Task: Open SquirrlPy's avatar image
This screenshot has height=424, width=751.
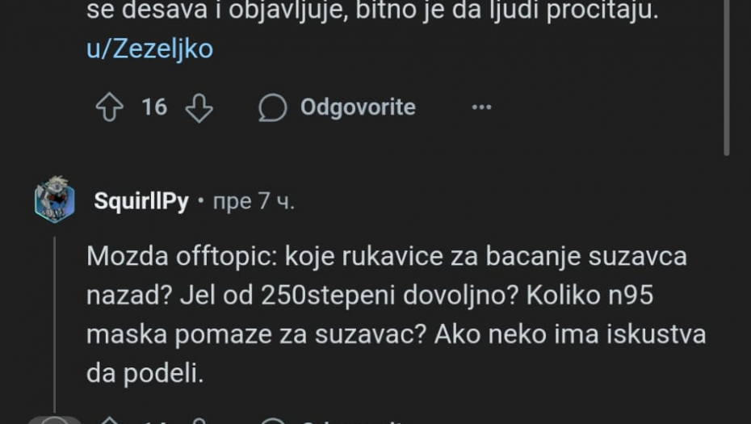Action: pos(55,199)
